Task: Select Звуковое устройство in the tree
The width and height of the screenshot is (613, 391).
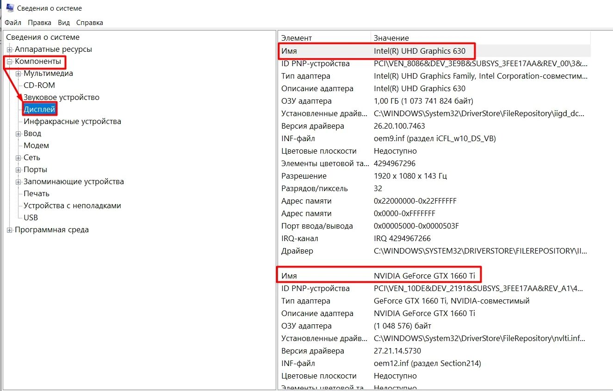Action: (x=62, y=97)
